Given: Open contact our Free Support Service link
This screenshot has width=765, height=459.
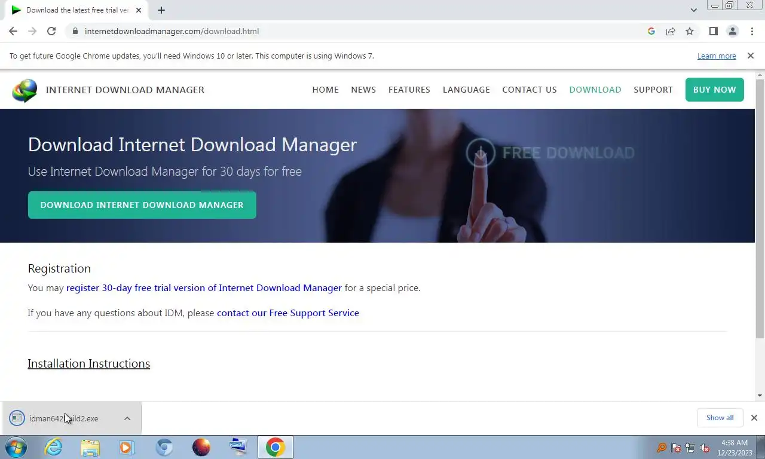Looking at the screenshot, I should click(x=288, y=313).
